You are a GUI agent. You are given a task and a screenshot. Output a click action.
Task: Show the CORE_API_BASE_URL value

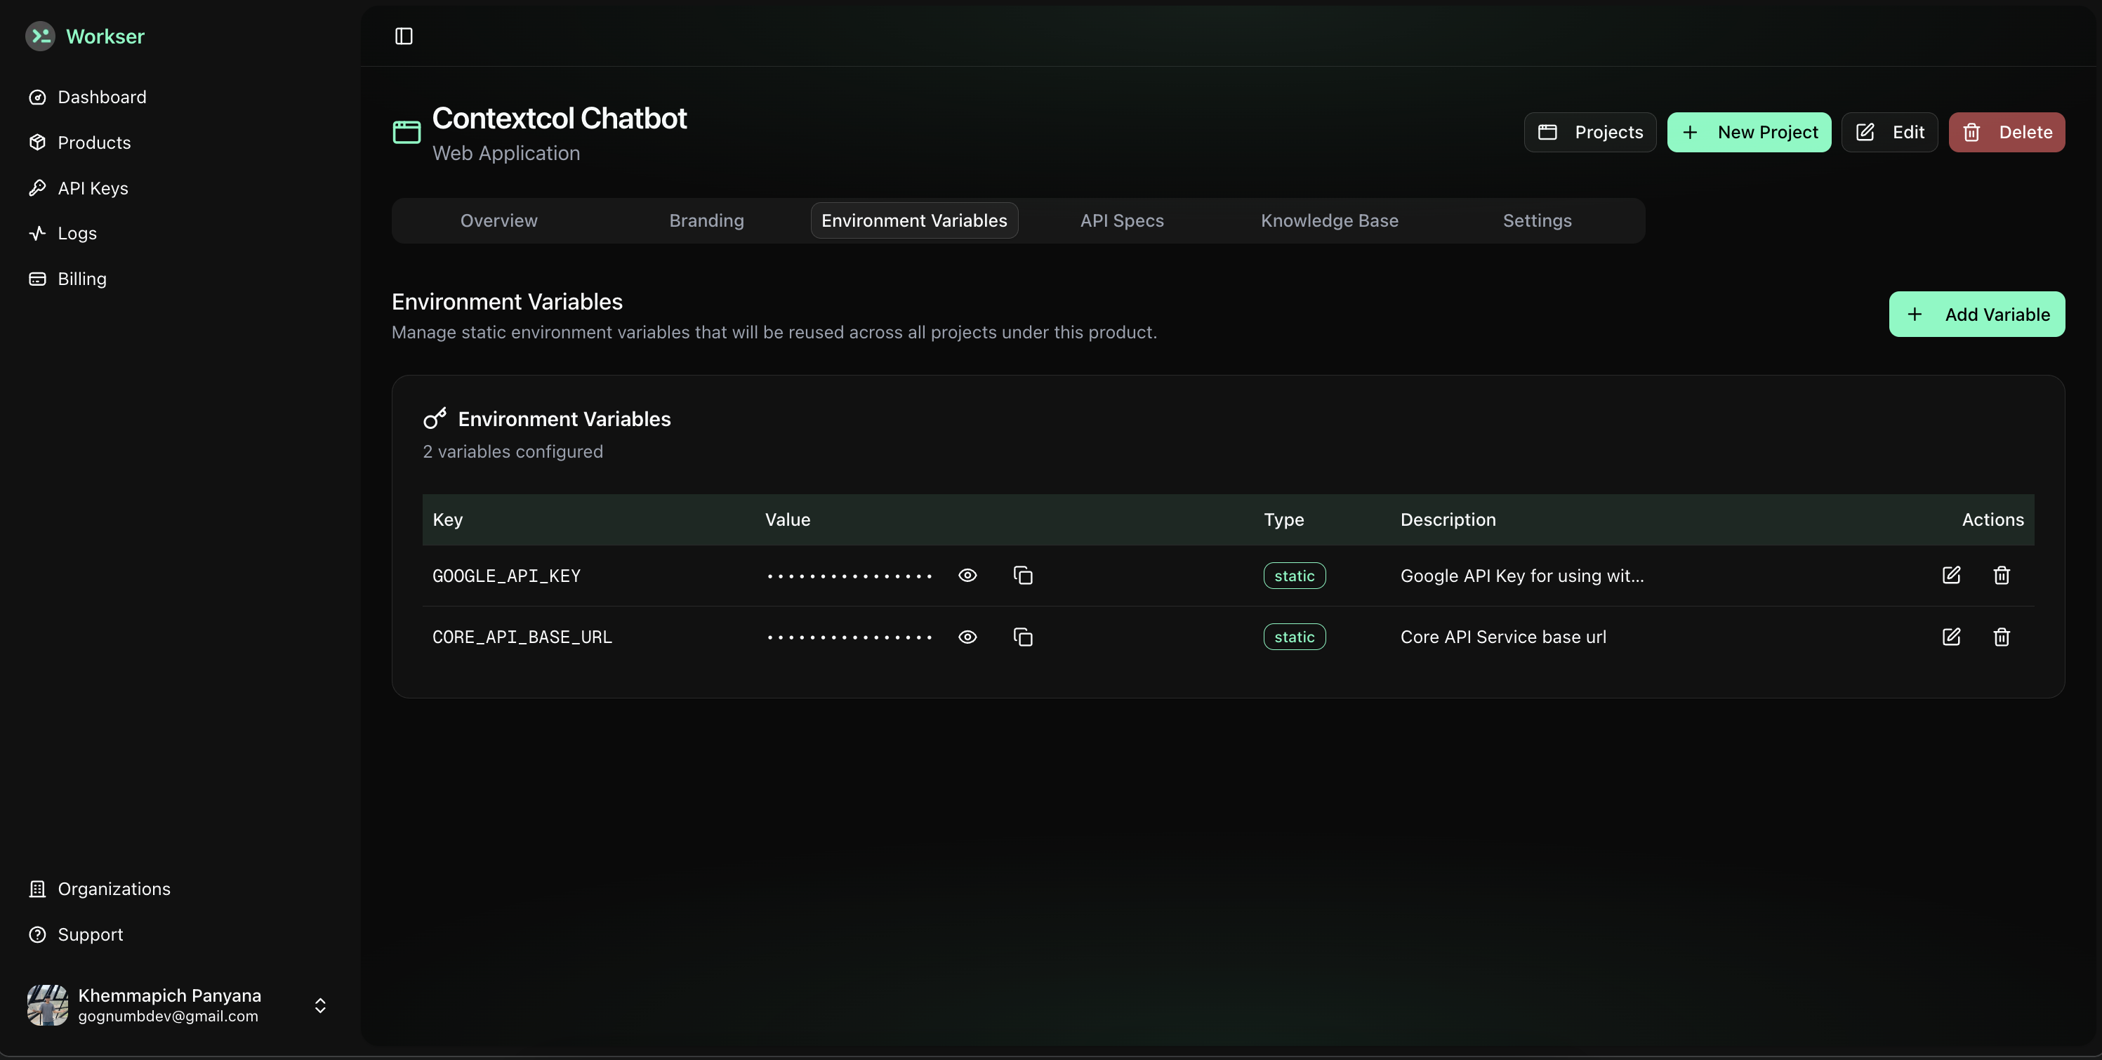click(x=967, y=637)
